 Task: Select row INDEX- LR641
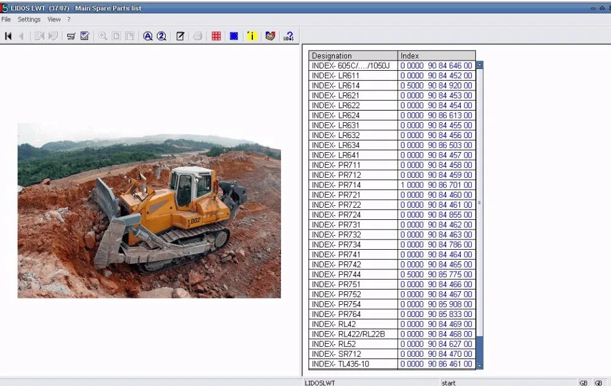click(x=392, y=155)
